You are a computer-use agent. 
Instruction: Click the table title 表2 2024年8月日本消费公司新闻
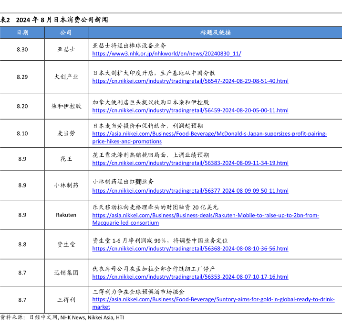point(54,20)
